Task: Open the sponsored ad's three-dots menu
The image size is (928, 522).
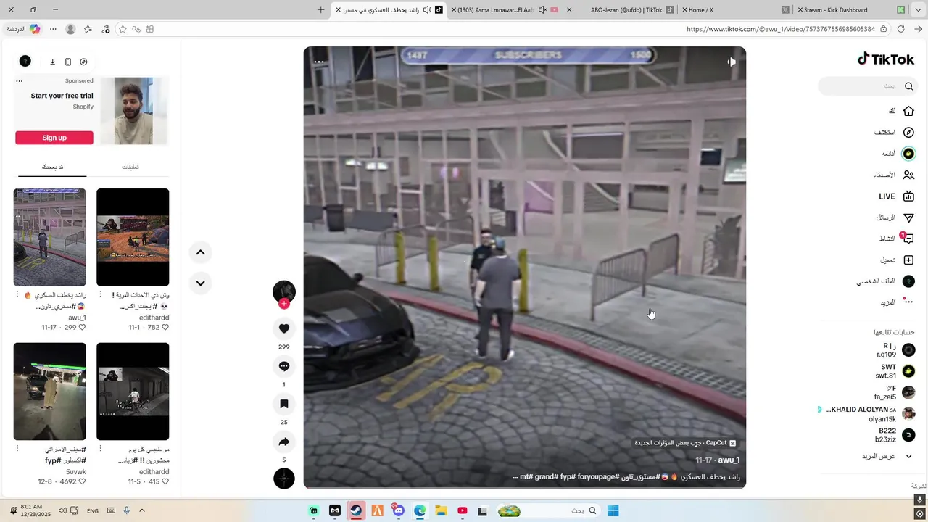Action: (20, 81)
